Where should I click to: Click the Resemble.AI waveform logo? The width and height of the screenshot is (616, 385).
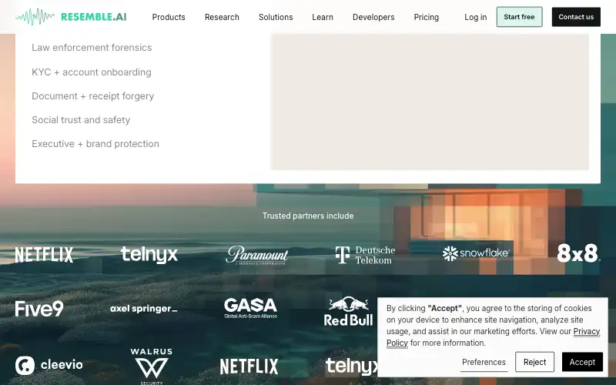click(71, 17)
